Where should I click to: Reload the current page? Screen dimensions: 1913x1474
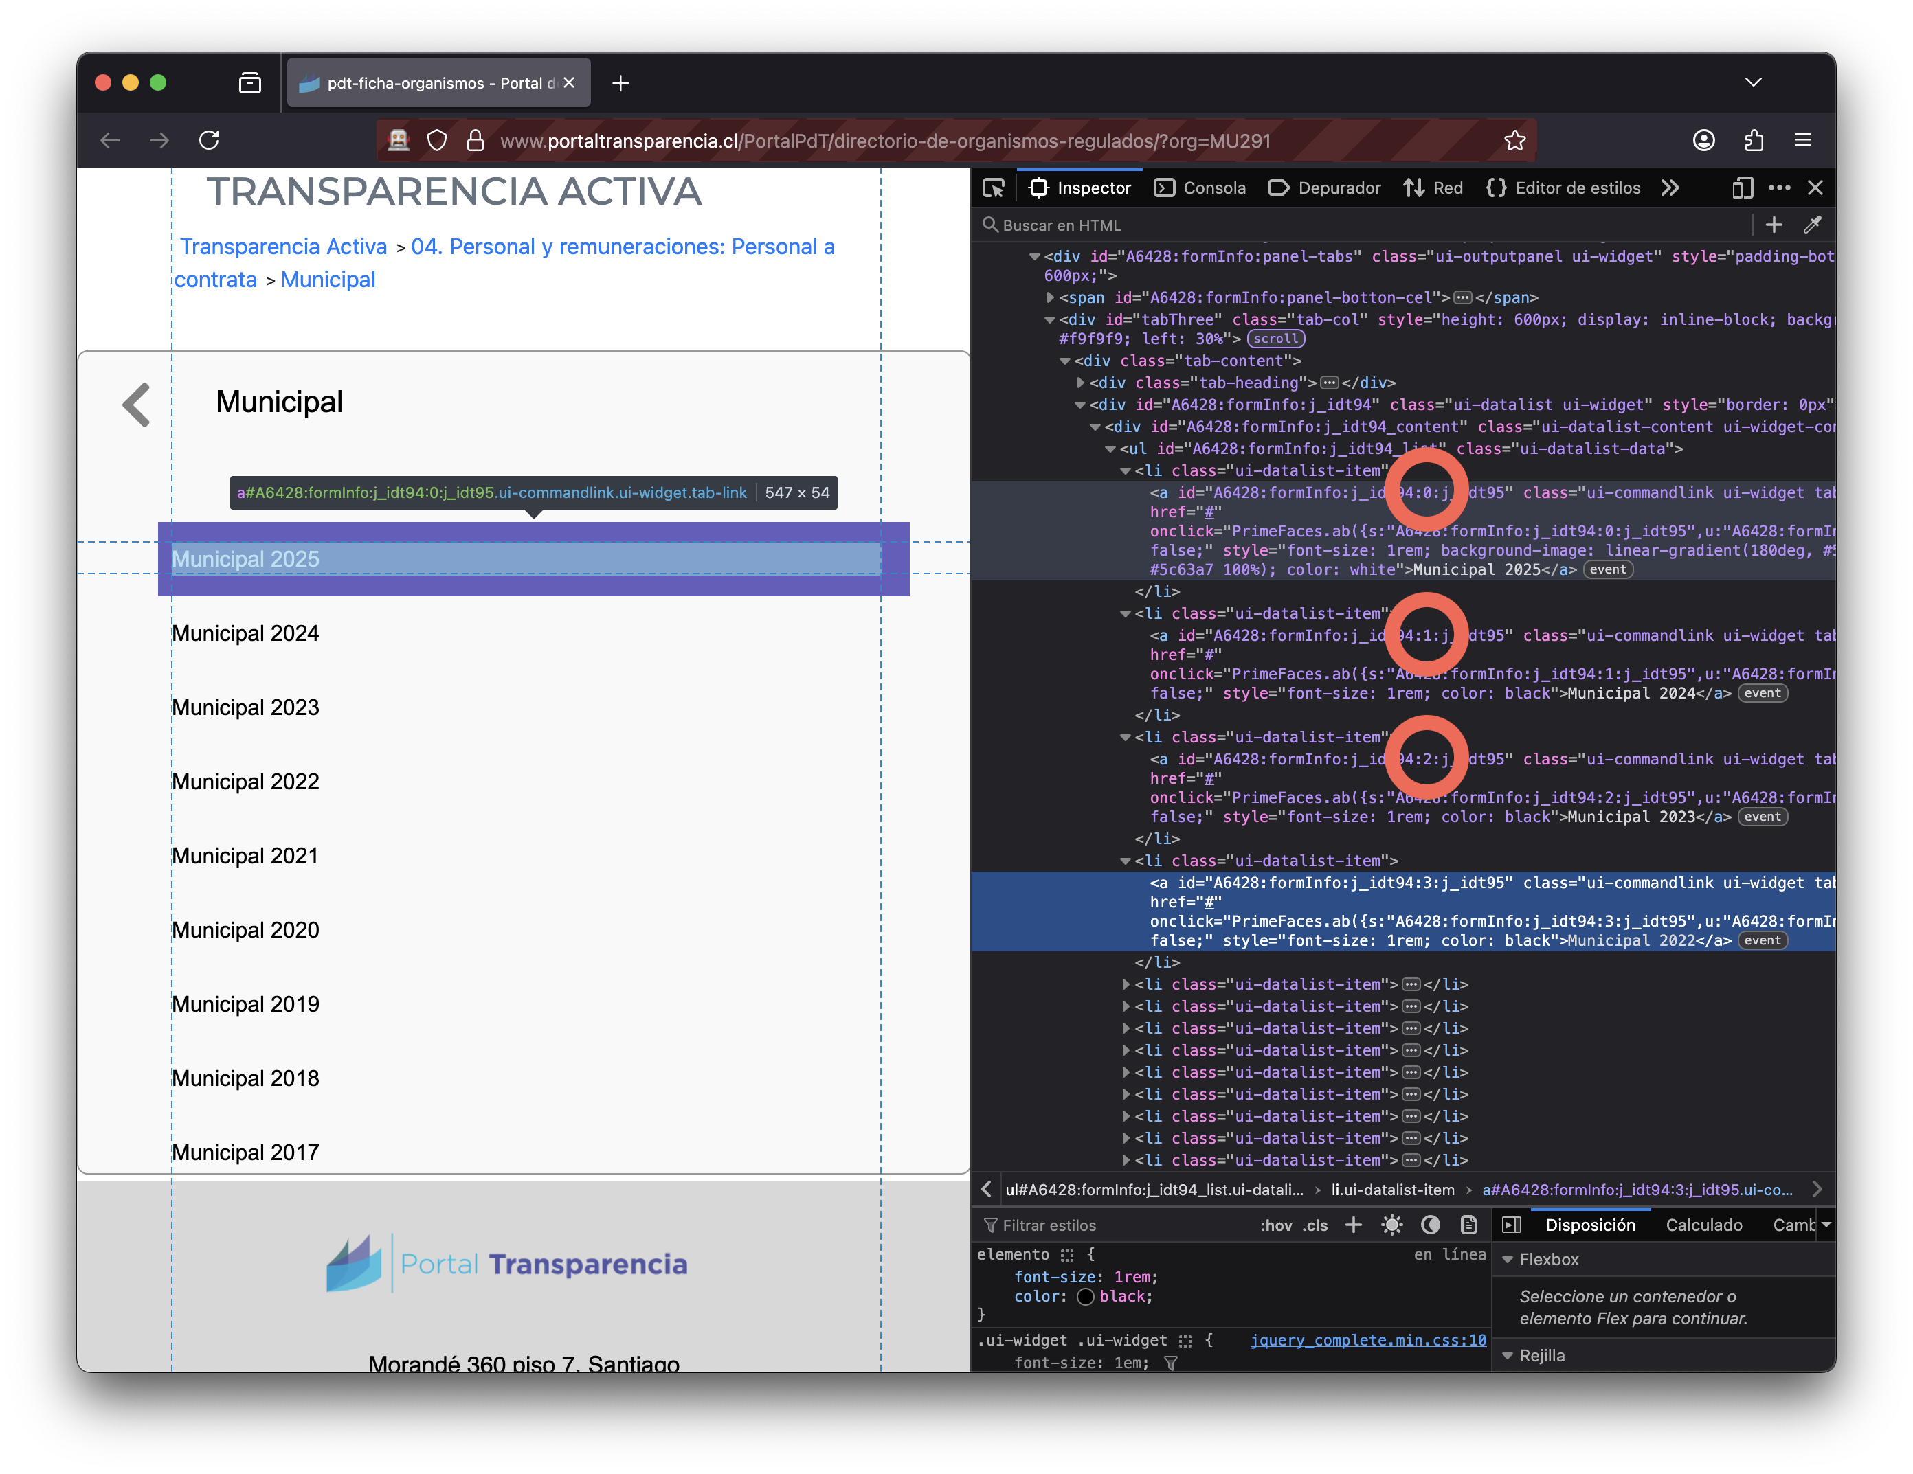click(208, 140)
